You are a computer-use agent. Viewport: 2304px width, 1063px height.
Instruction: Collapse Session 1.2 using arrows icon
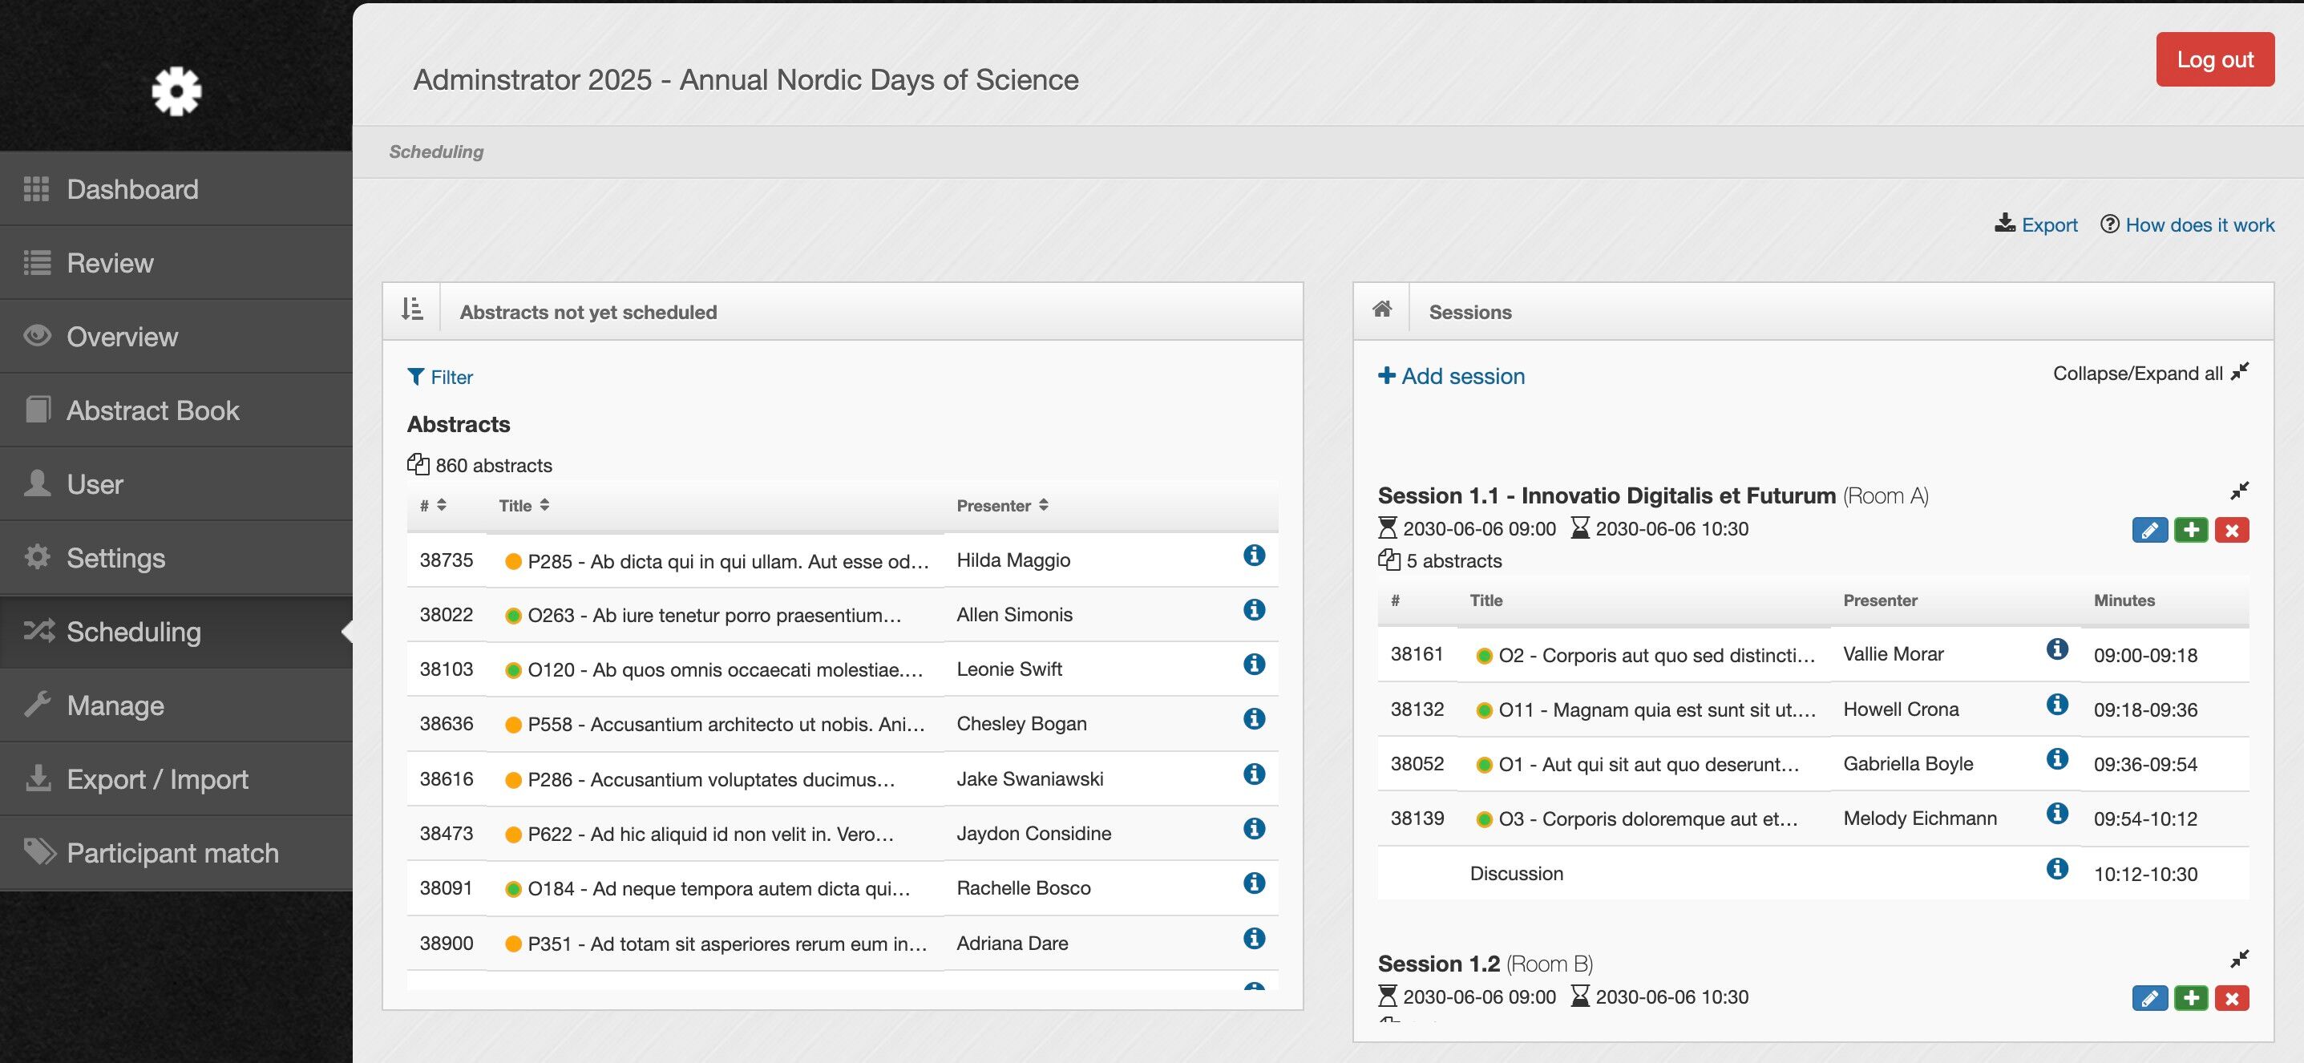pyautogui.click(x=2240, y=960)
